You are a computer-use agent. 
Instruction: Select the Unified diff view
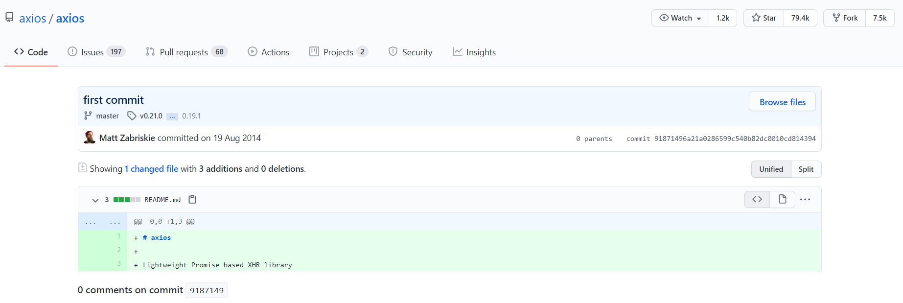[x=771, y=169]
